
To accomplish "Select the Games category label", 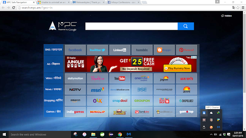I will pyautogui.click(x=53, y=112).
